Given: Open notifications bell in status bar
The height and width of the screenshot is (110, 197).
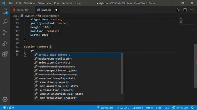Looking at the screenshot, I should click(x=192, y=108).
